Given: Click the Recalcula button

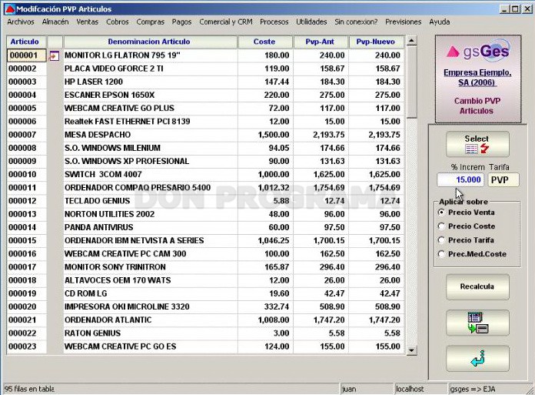Looking at the screenshot, I should [477, 286].
